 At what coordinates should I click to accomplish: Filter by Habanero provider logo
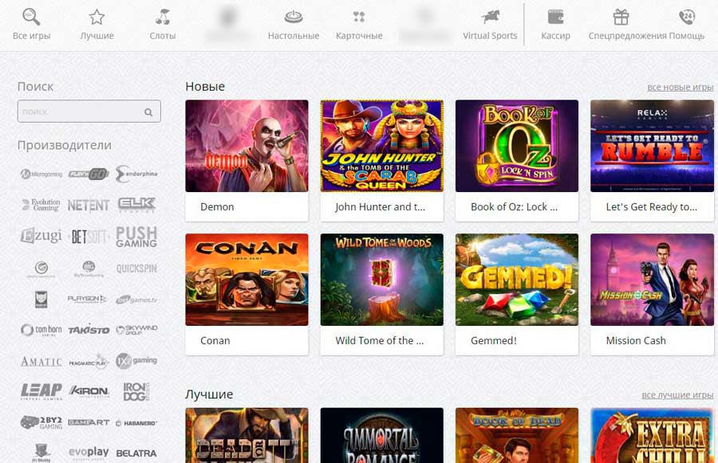[136, 423]
